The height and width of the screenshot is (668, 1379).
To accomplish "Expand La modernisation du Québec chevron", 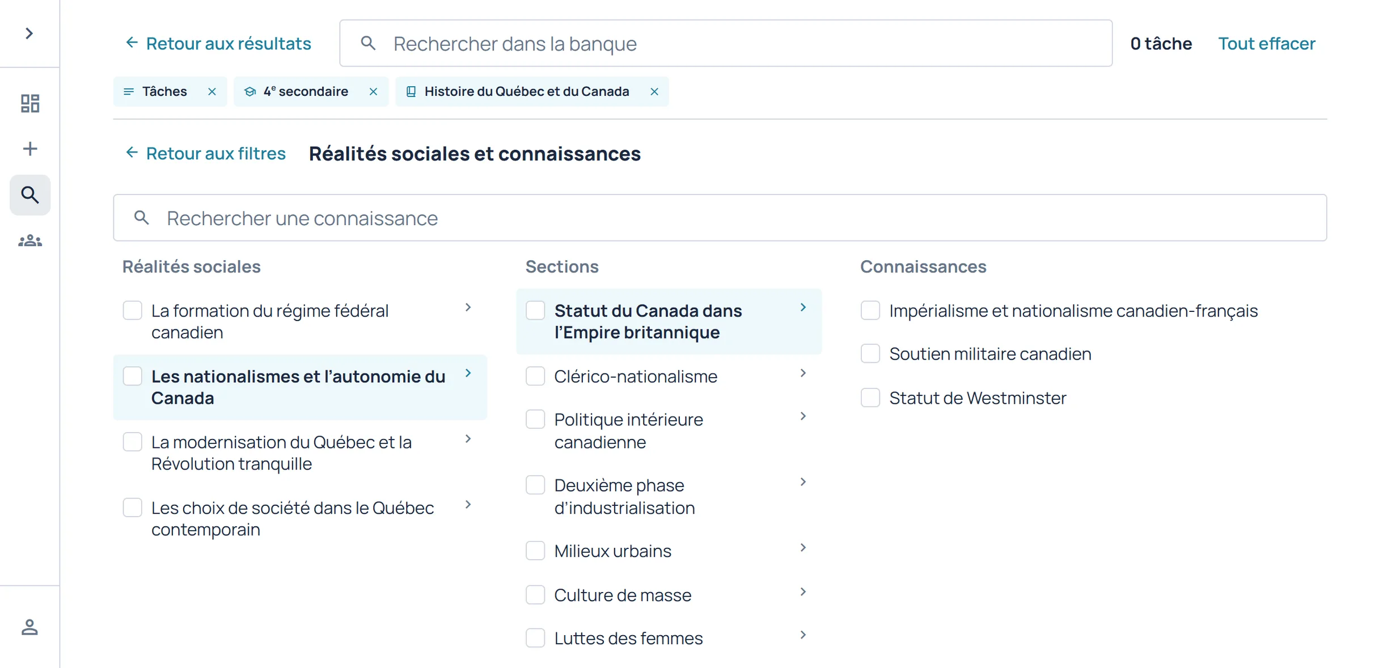I will [468, 439].
